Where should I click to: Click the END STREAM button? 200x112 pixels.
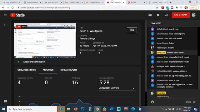pos(181,15)
